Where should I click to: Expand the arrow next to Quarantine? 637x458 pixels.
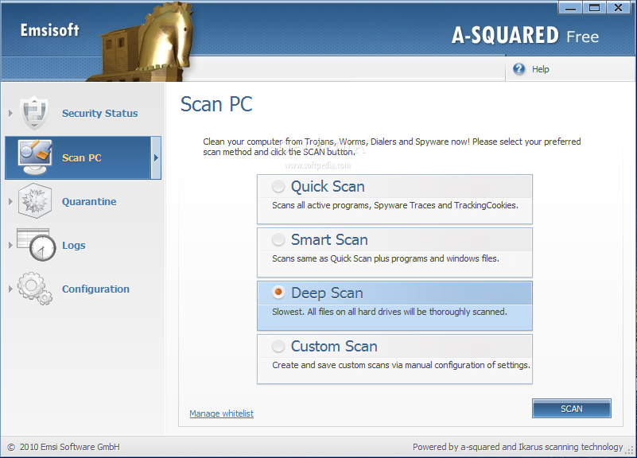coord(10,202)
